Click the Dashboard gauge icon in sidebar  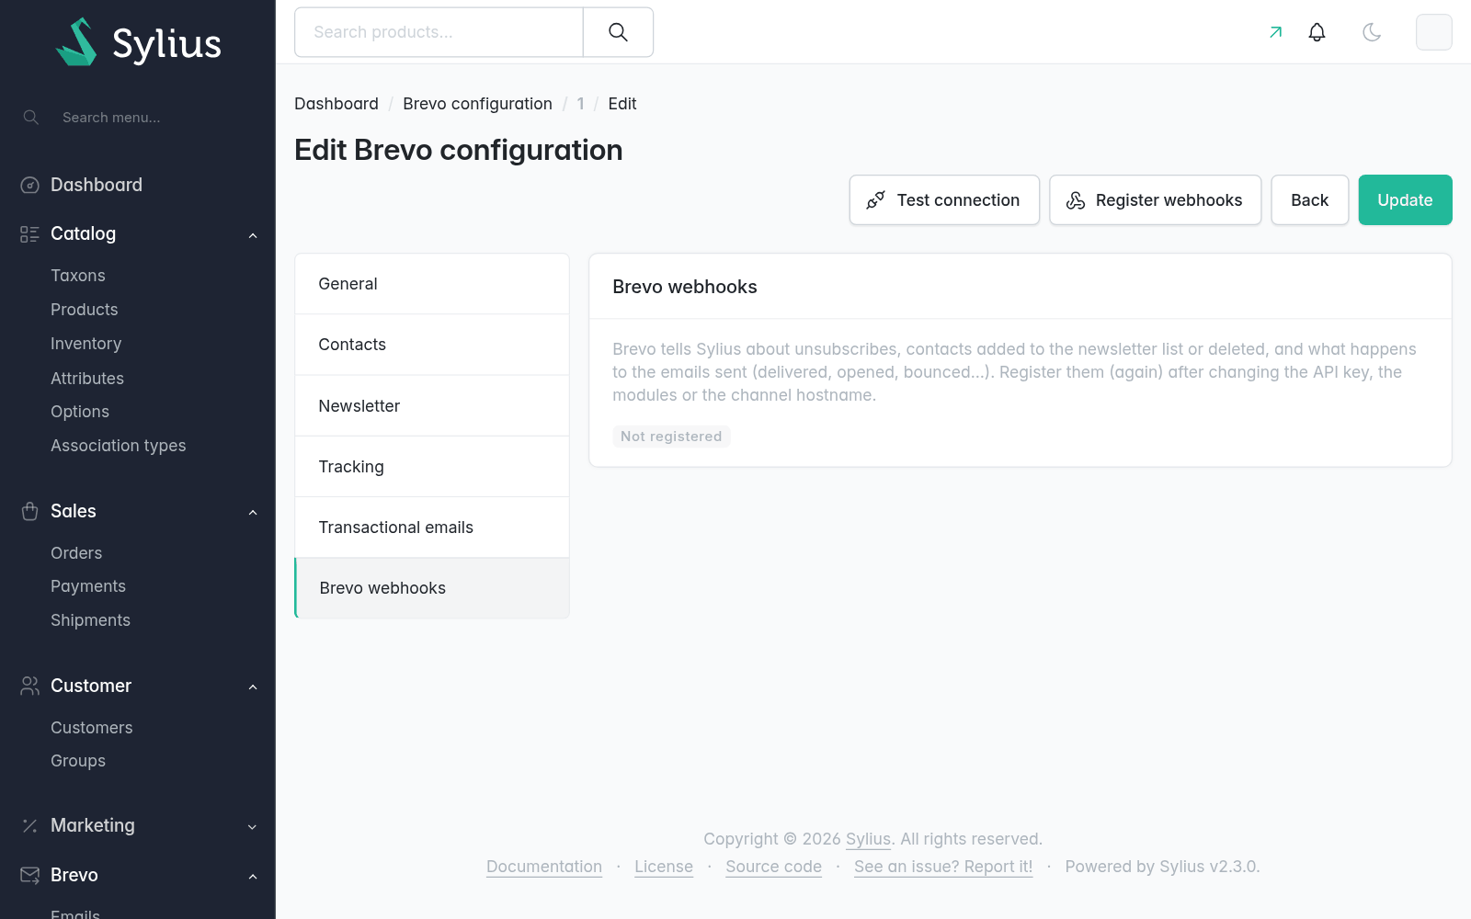[30, 185]
